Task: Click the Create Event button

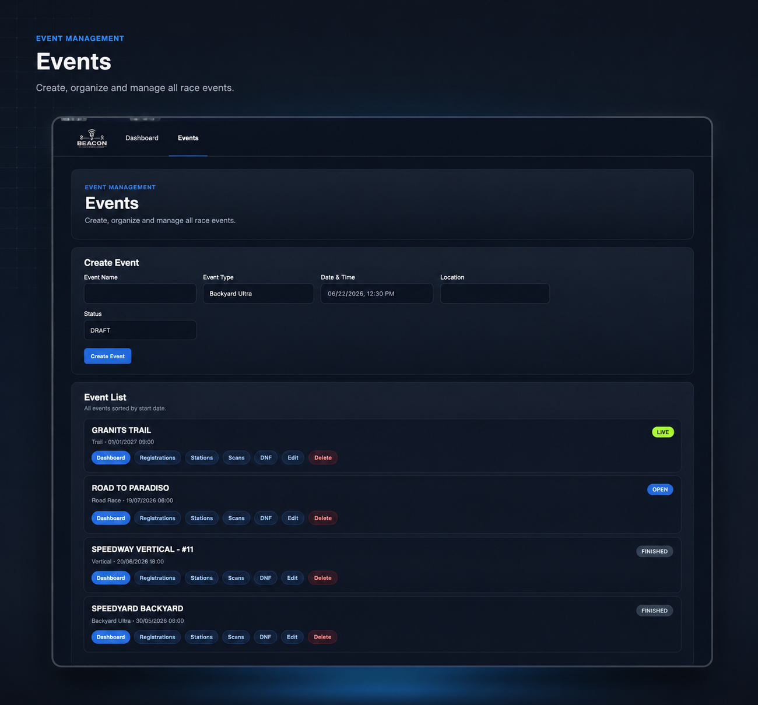Action: 107,356
